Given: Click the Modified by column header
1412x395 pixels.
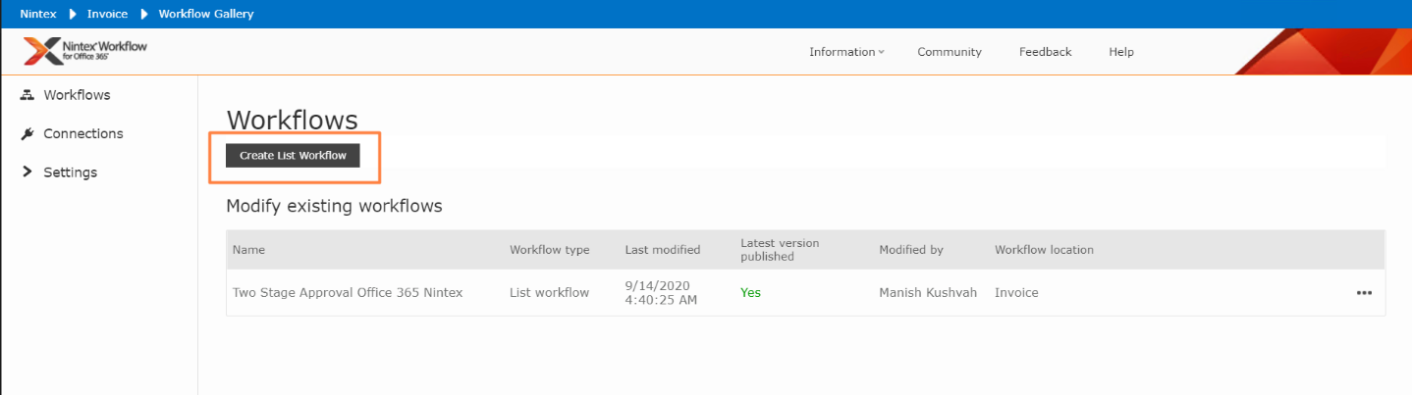Looking at the screenshot, I should [x=911, y=250].
